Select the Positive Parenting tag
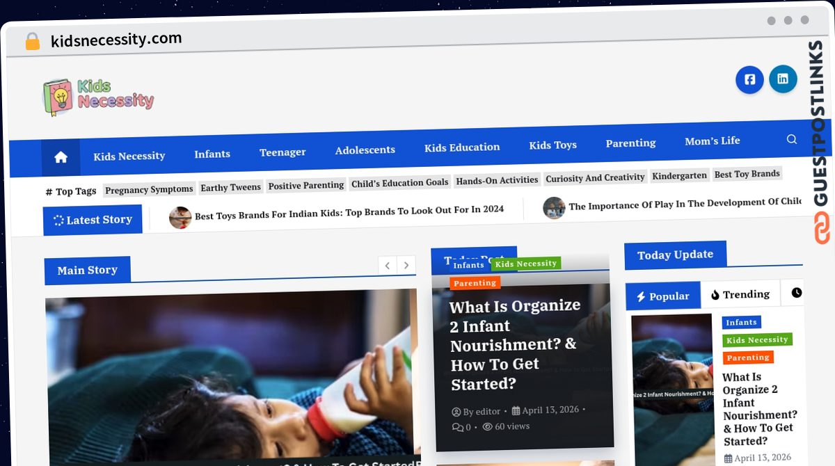 [306, 185]
